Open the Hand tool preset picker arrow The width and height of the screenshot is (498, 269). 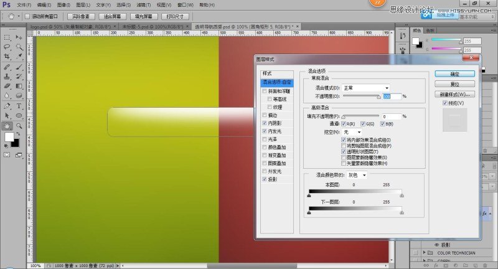click(x=19, y=16)
